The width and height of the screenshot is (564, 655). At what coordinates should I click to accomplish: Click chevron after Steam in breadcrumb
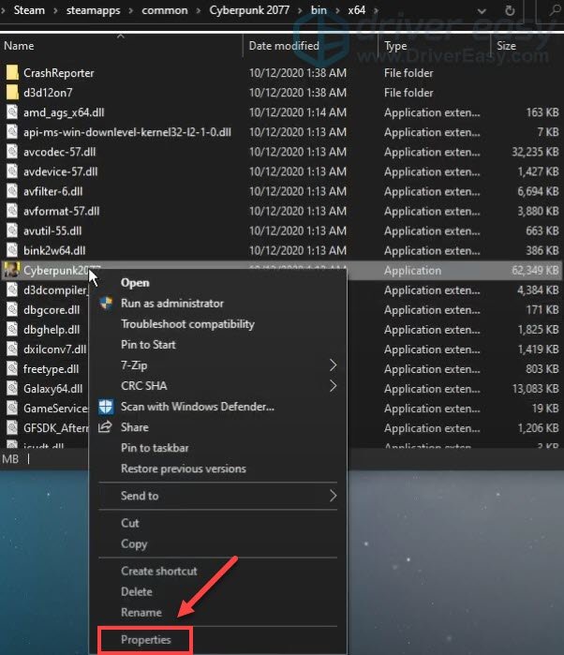click(x=55, y=10)
